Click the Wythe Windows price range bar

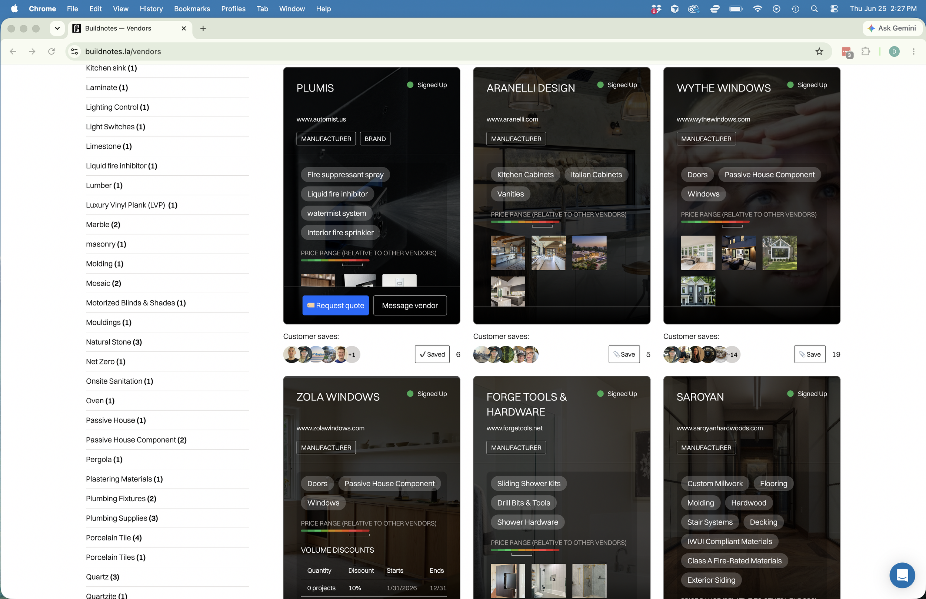[x=715, y=222]
